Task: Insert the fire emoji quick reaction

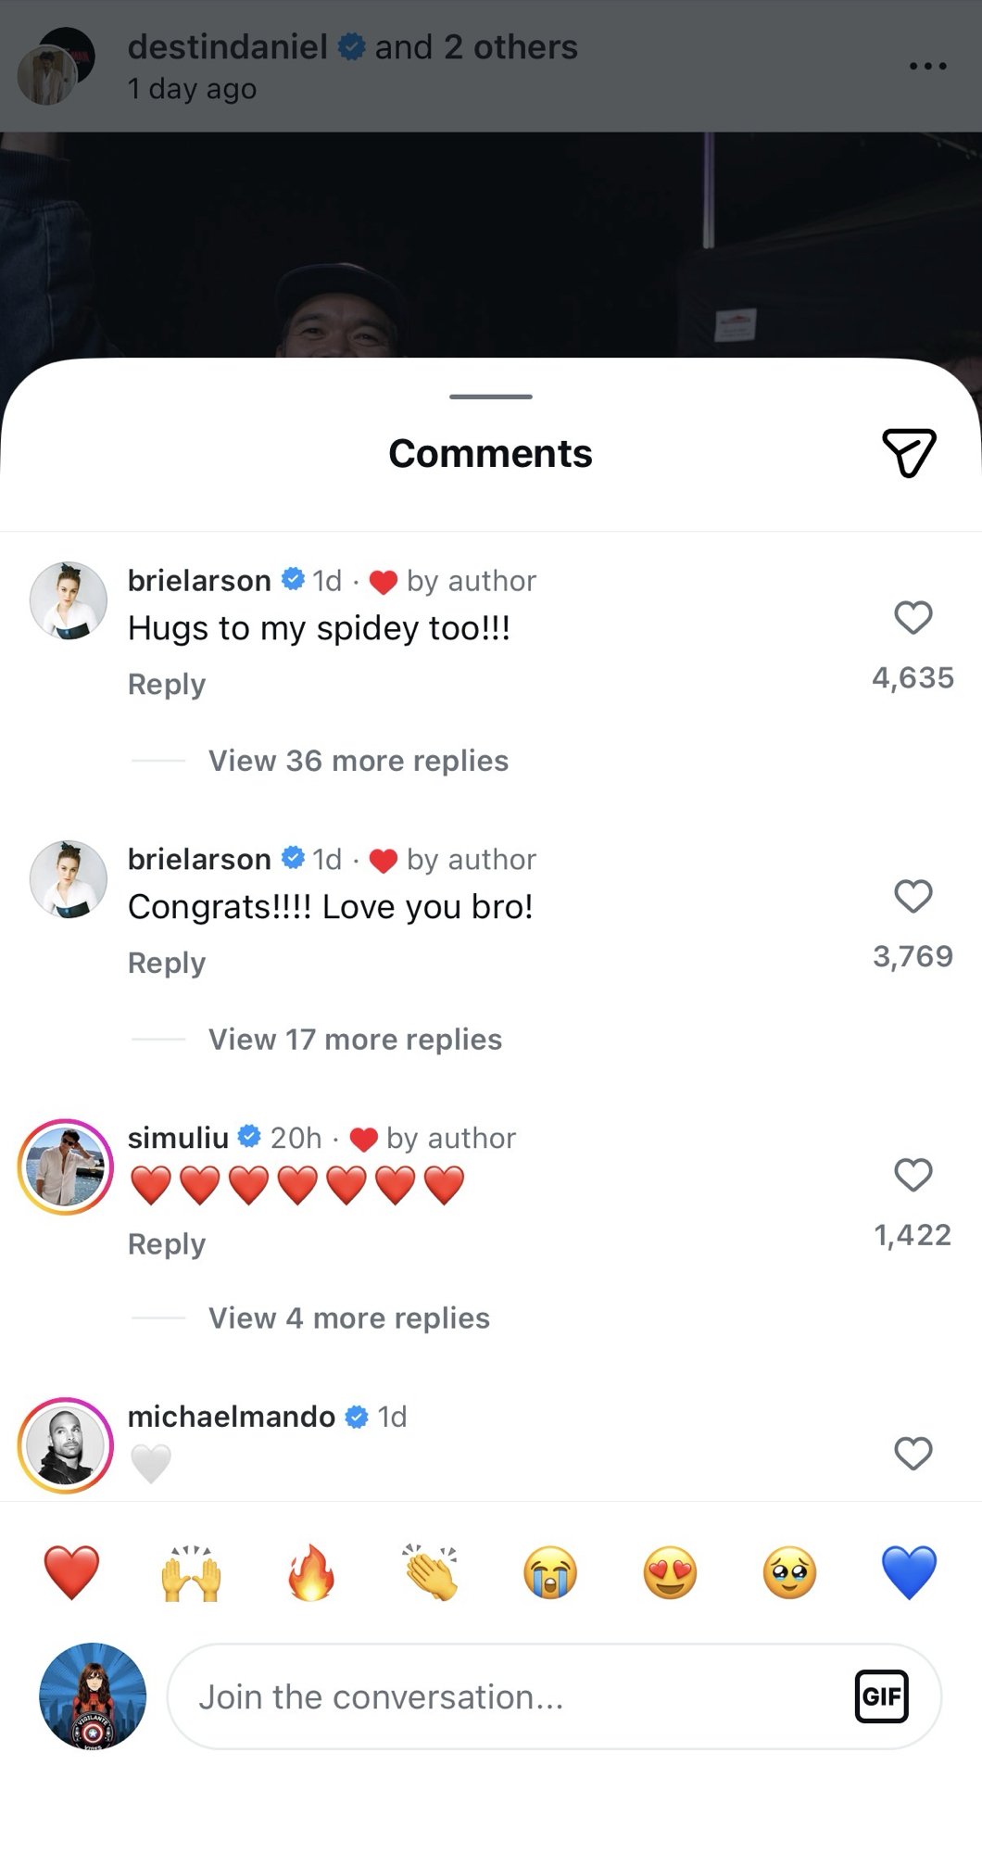Action: click(x=311, y=1573)
